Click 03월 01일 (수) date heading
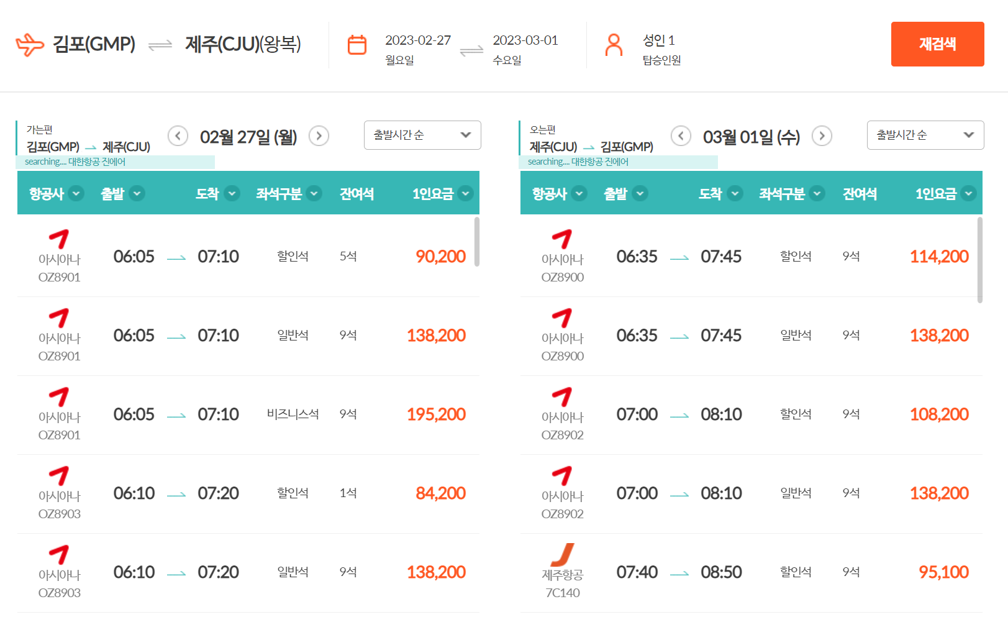Screen dimensions: 1008x622 click(x=751, y=137)
